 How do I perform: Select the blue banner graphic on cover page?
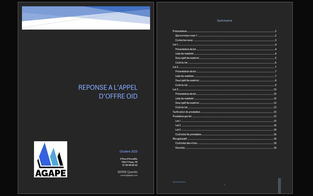click(x=86, y=18)
